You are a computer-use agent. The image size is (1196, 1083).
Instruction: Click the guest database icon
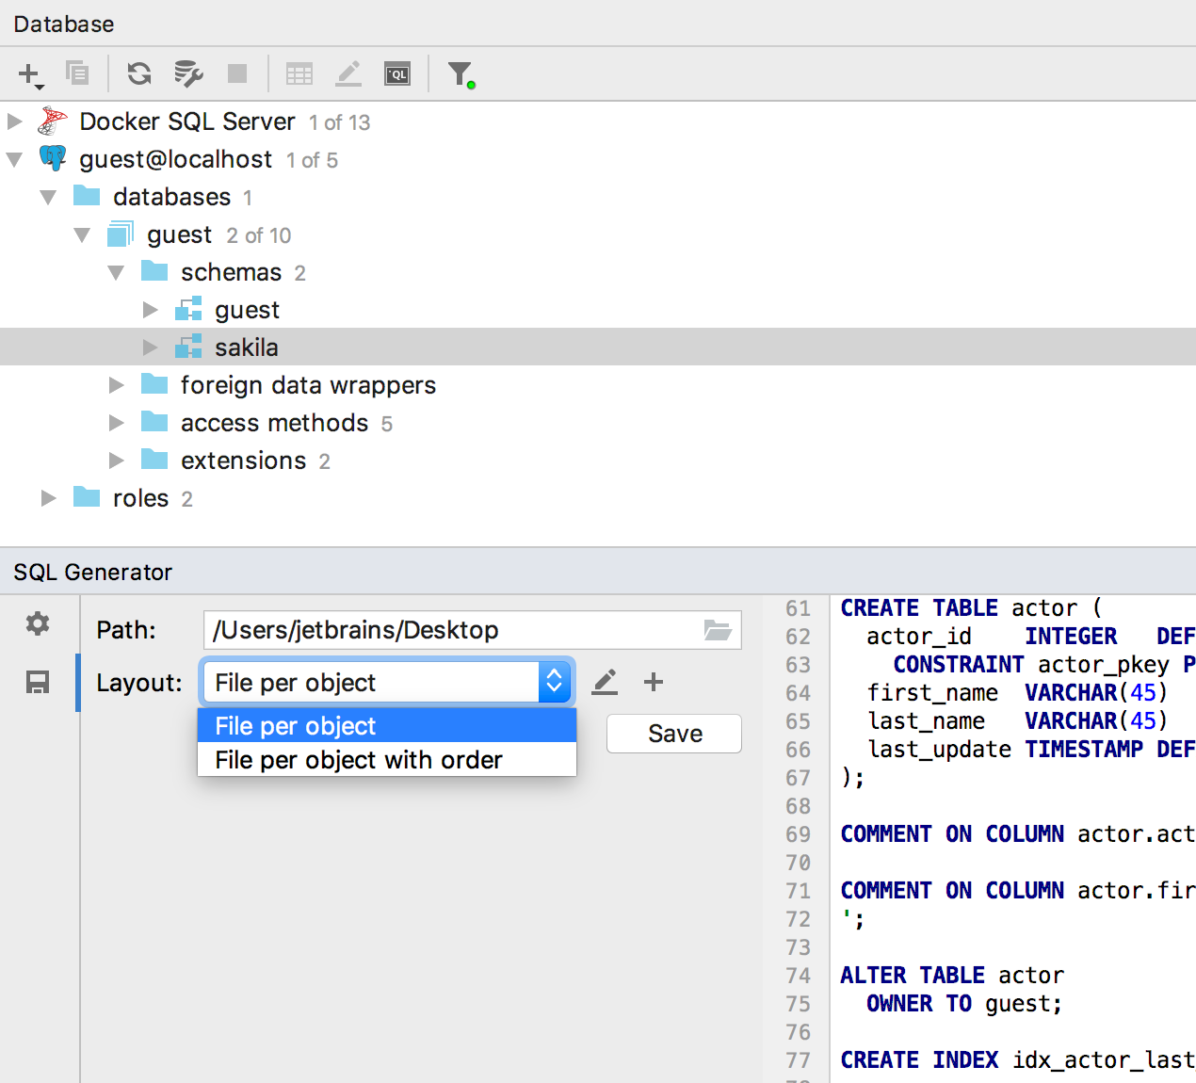pyautogui.click(x=121, y=234)
